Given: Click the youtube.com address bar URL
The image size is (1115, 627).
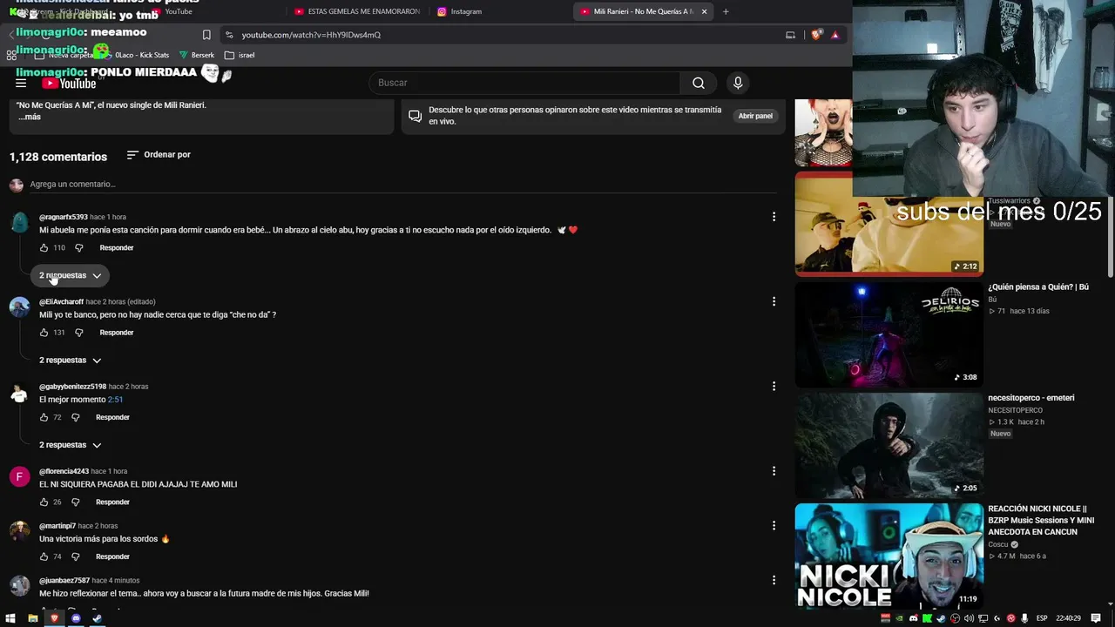Looking at the screenshot, I should click(311, 35).
